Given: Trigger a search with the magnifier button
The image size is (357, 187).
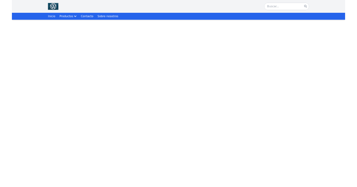Looking at the screenshot, I should 305,6.
